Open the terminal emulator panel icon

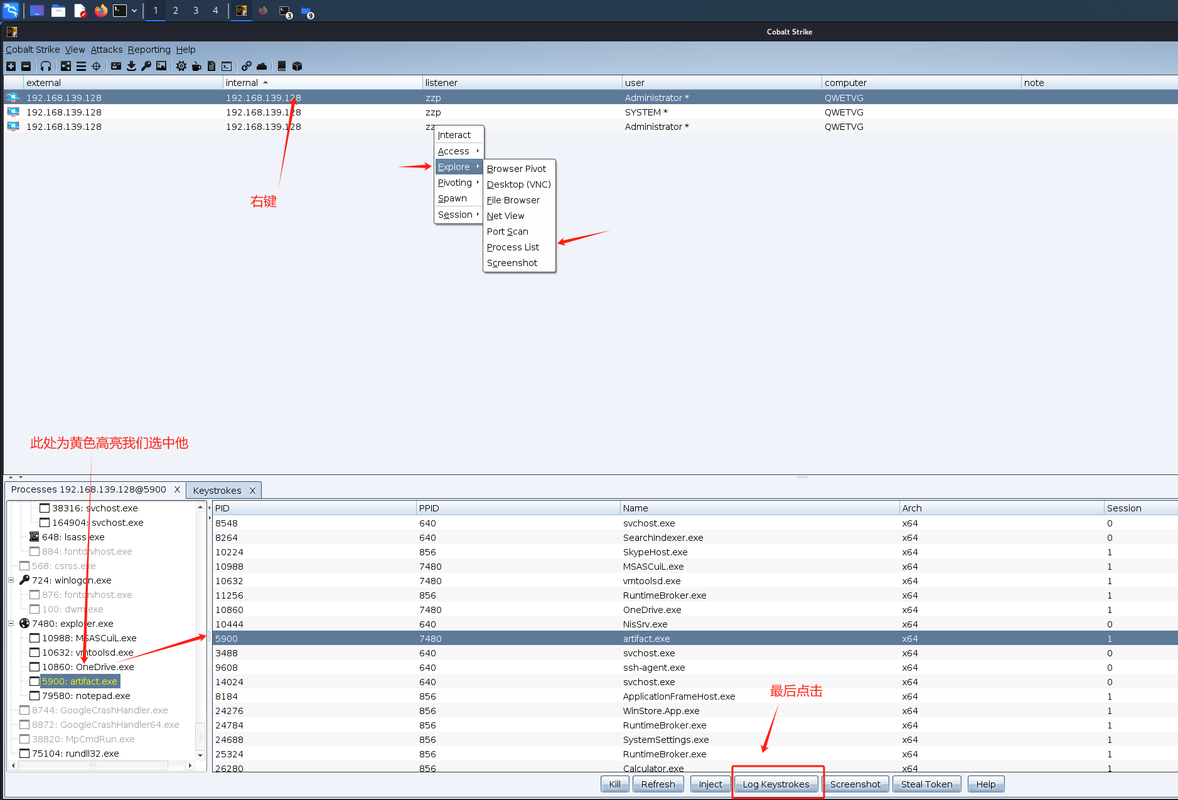coord(120,11)
